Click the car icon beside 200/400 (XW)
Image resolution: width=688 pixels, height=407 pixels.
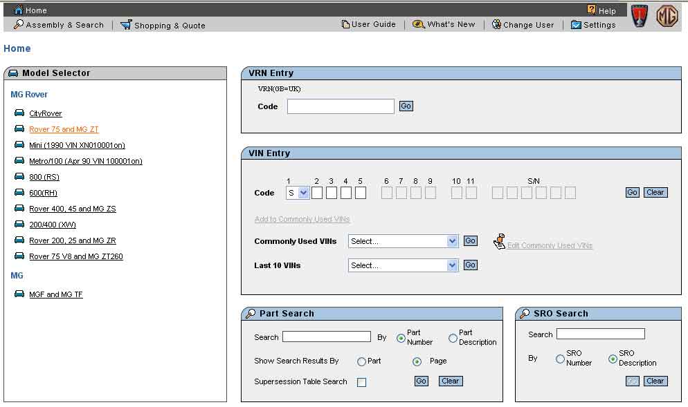(19, 225)
